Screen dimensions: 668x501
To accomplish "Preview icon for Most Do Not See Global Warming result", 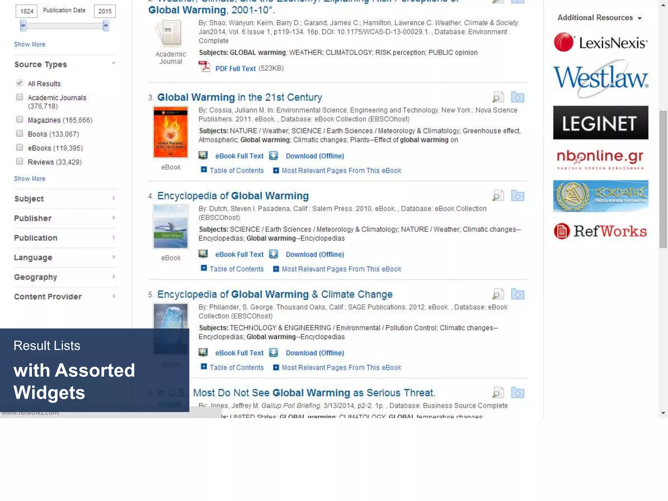I will pyautogui.click(x=498, y=393).
